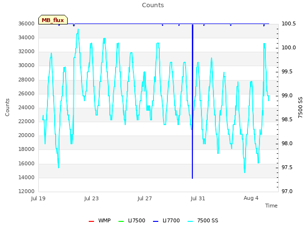
Task: Click the cyan 7500 SS legend line
Action: [190, 221]
